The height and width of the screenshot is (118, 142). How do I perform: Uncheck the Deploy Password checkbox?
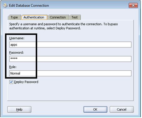coord(11,82)
